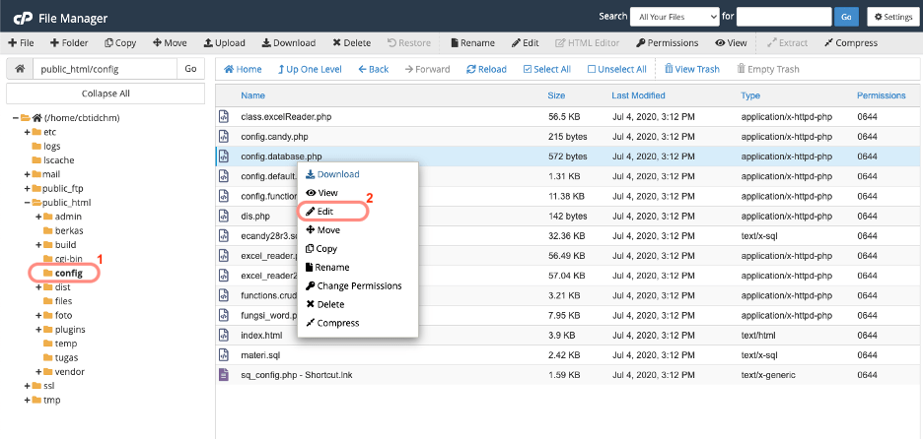The image size is (923, 439).
Task: Click file icon of config.candy.php row
Action: point(223,137)
